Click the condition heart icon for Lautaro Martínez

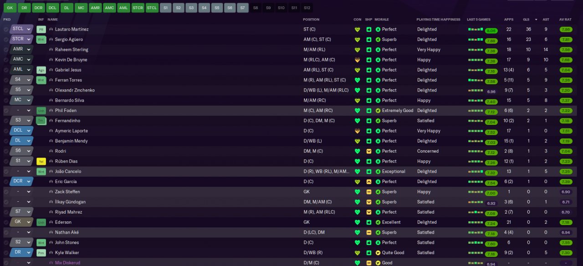point(358,29)
